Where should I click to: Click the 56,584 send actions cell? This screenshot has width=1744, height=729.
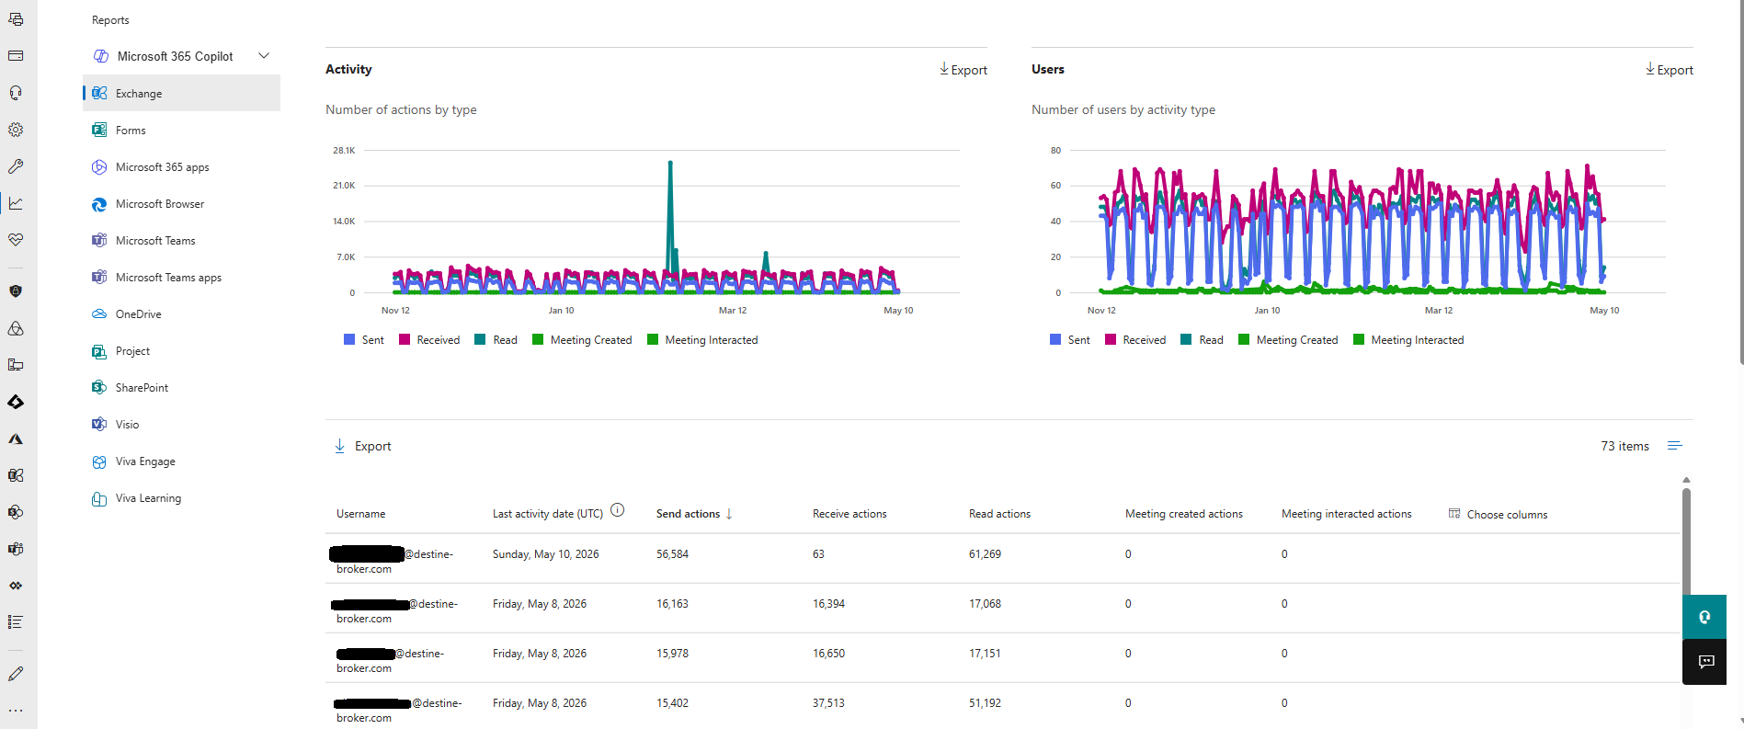coord(672,554)
